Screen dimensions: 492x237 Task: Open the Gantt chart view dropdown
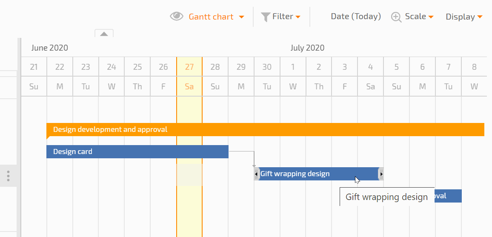click(x=216, y=17)
